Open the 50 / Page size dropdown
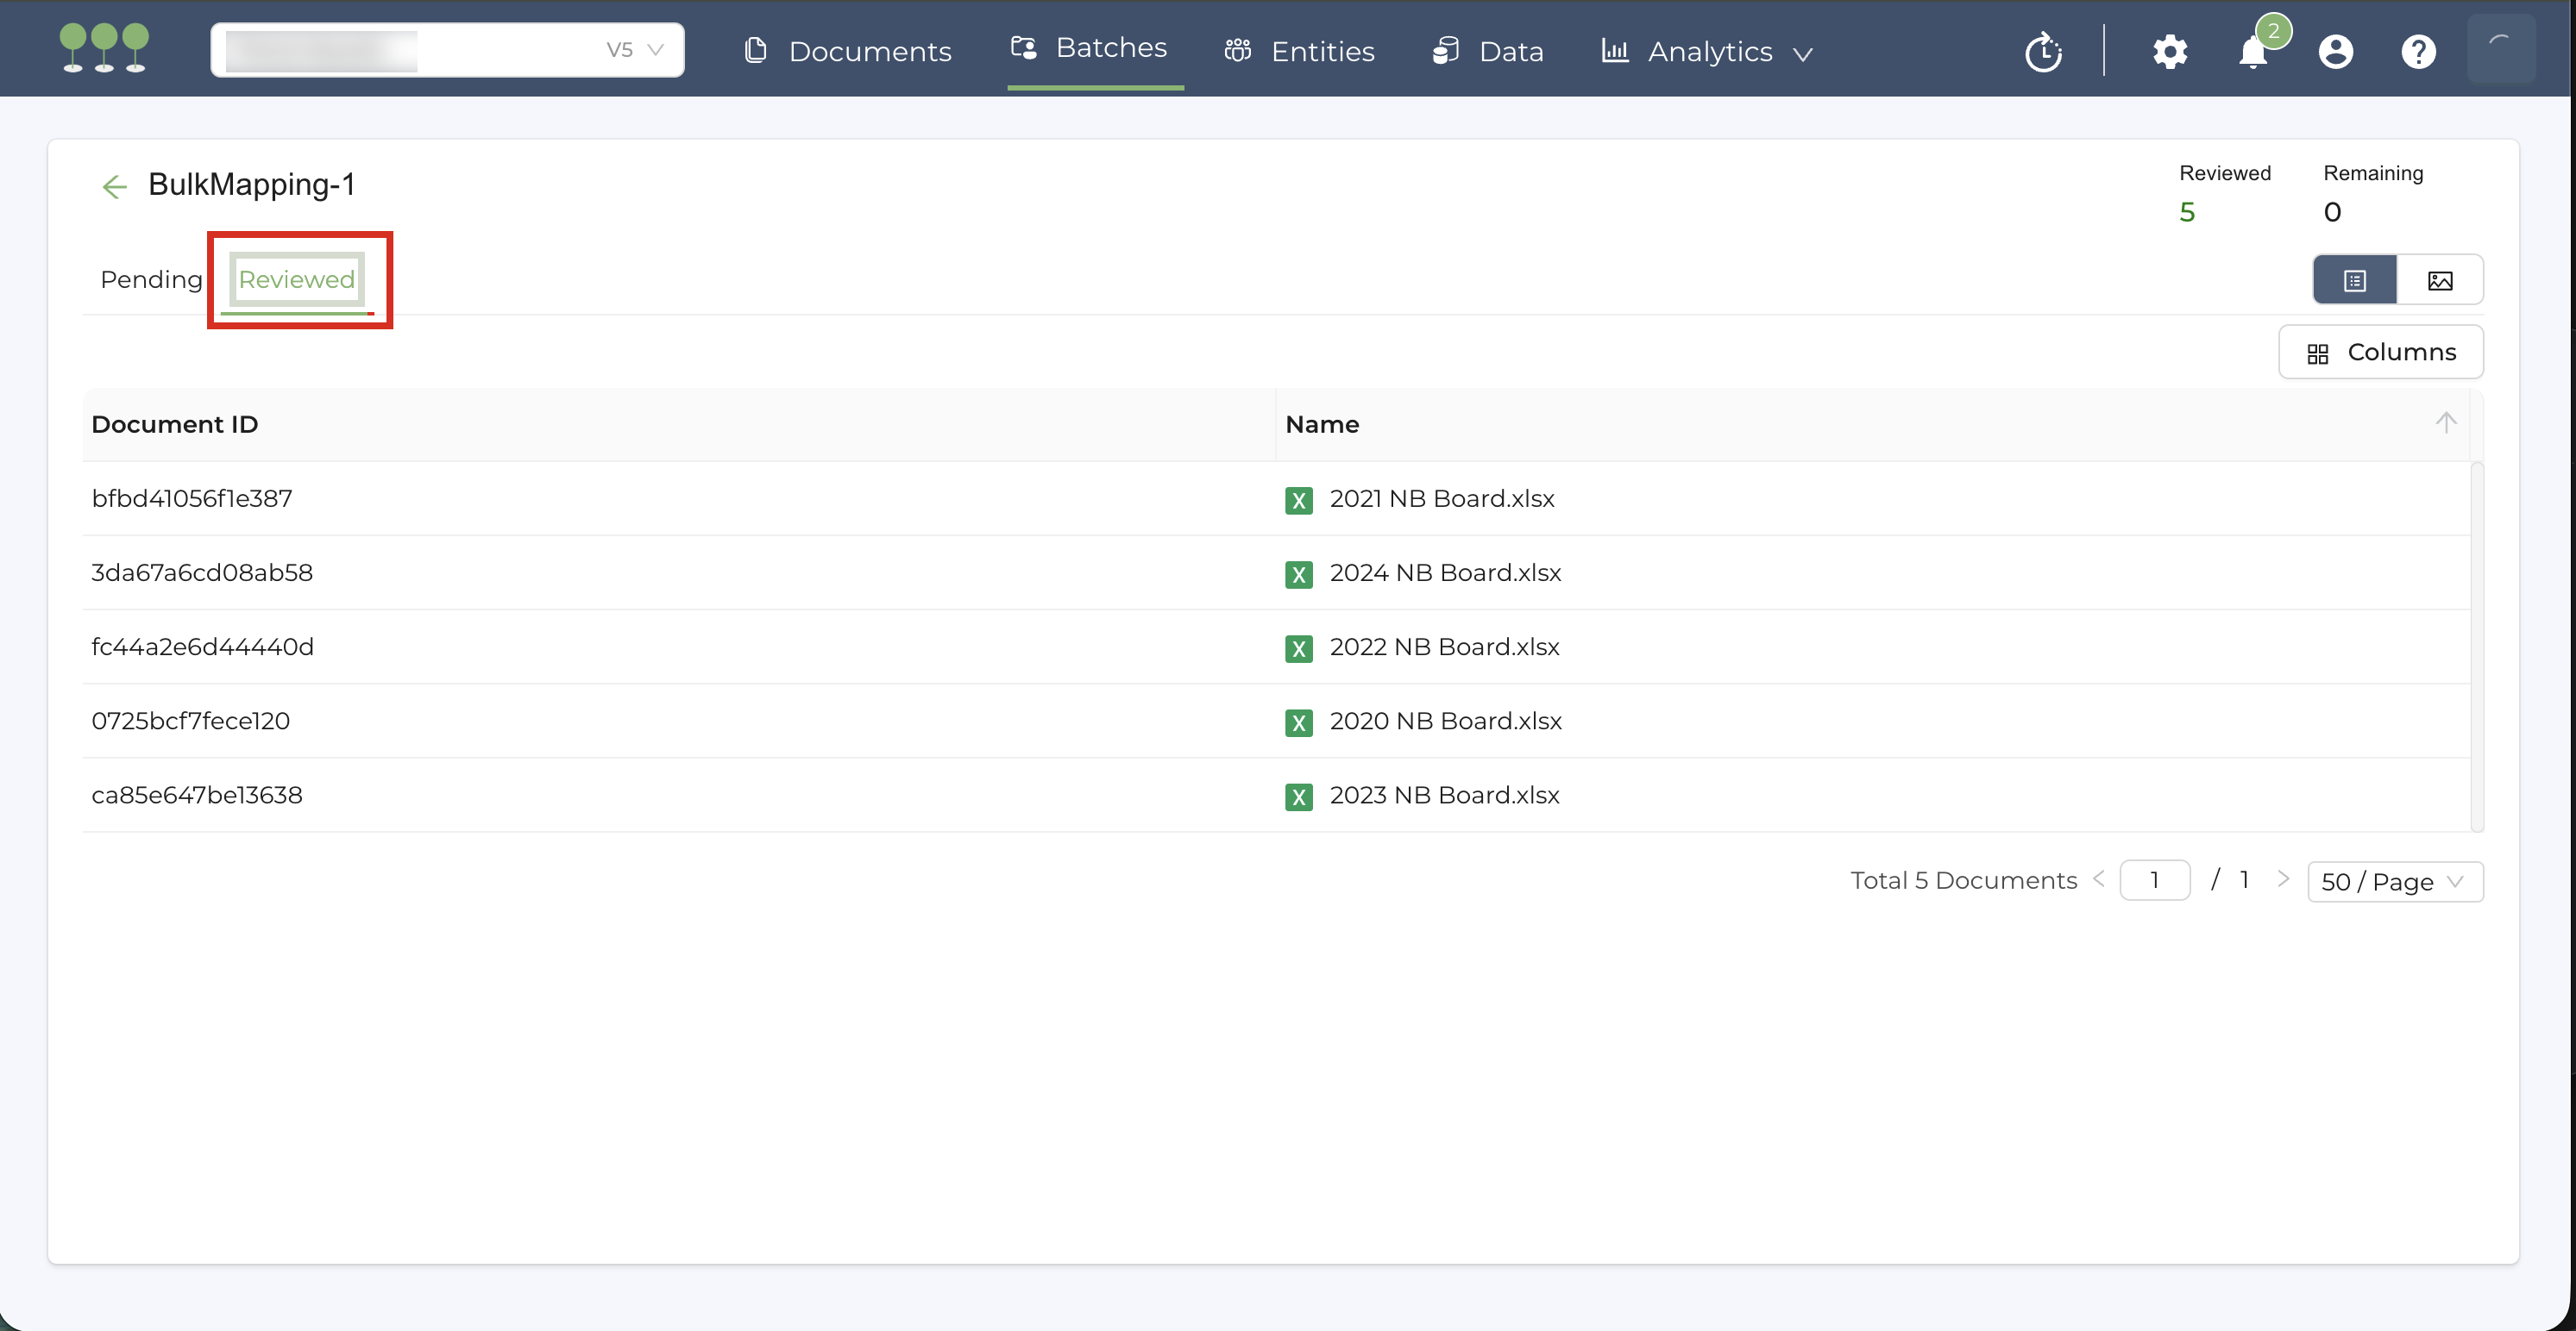This screenshot has width=2576, height=1331. pyautogui.click(x=2394, y=883)
